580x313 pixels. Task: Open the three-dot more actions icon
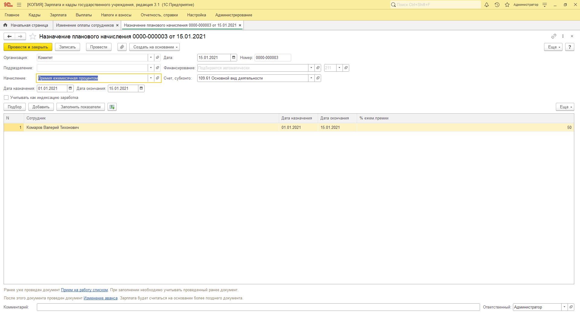point(563,36)
